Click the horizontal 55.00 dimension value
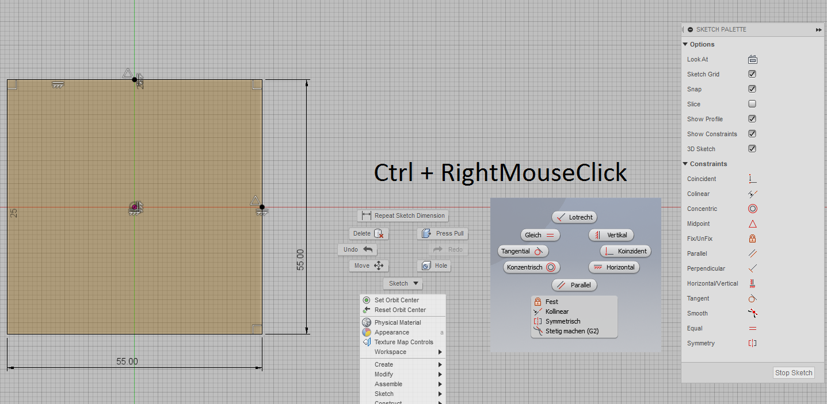Image resolution: width=827 pixels, height=404 pixels. coord(127,361)
